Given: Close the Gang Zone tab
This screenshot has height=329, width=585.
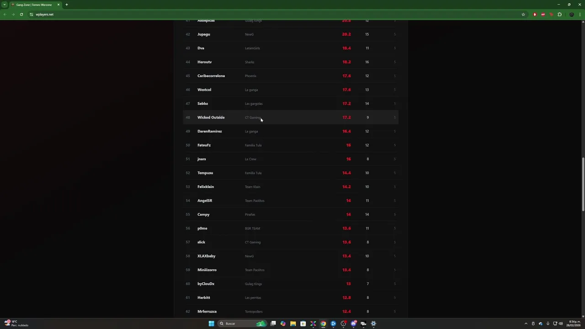Looking at the screenshot, I should 58,5.
